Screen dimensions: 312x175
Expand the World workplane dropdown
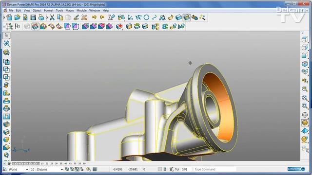27,170
